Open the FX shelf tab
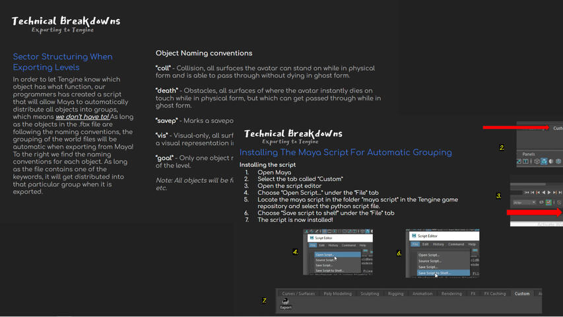Screen dimensions: 563x317 473,294
